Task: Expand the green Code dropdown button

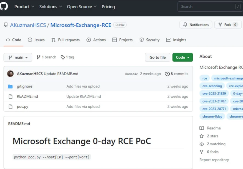Action: coord(182,57)
